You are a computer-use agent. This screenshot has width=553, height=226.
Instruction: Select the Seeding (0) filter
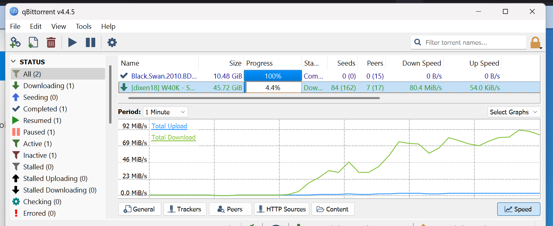click(58, 97)
